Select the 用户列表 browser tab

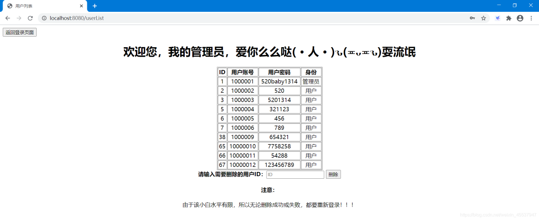click(44, 6)
